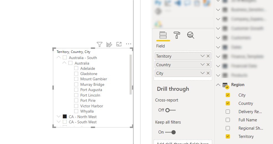Select the Port Augusta checkbox
Viewport: 273px width, 144px height.
click(76, 90)
